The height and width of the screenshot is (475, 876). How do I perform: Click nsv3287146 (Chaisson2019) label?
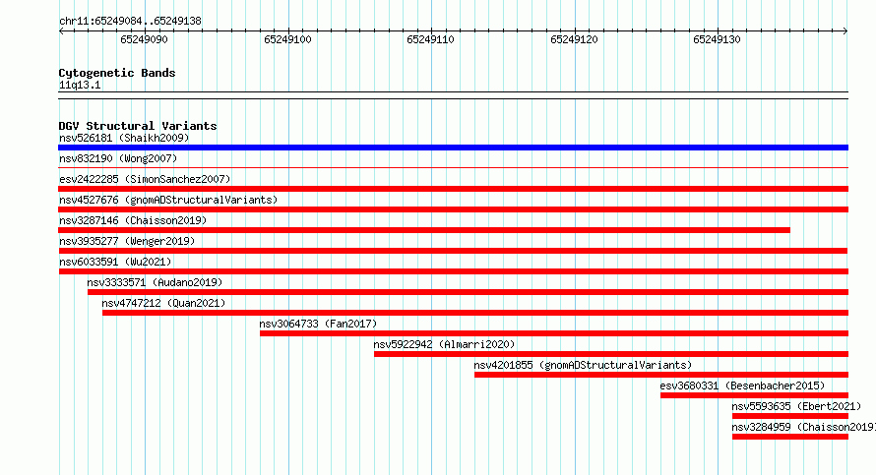(133, 220)
